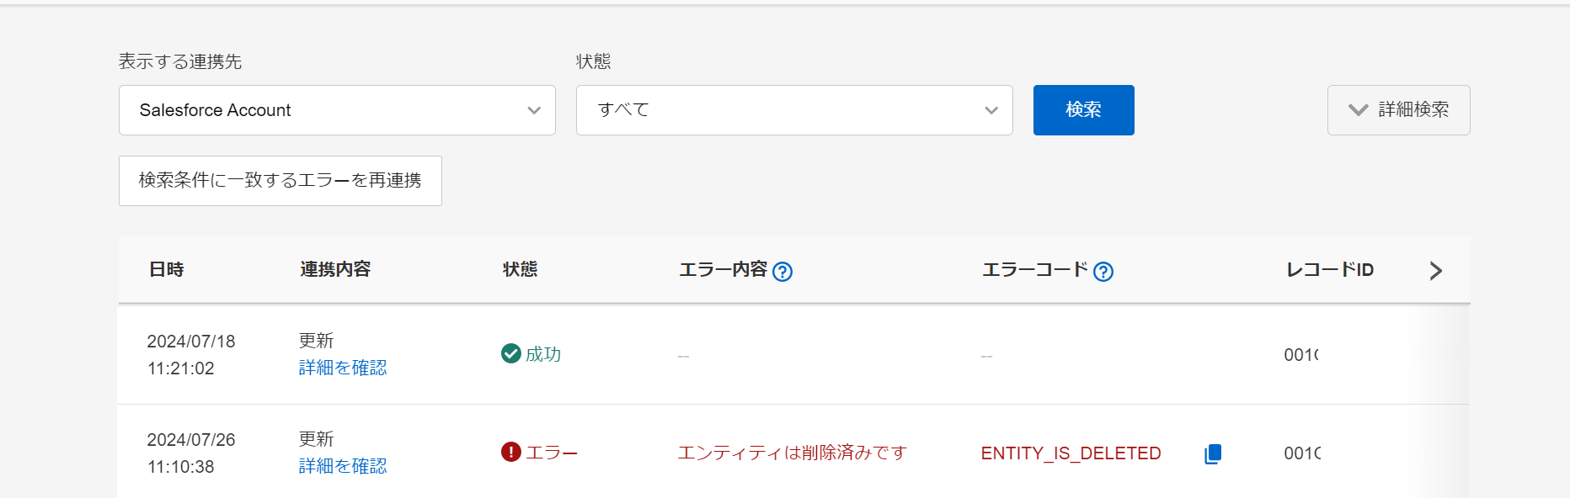Screen dimensions: 1570x498
Task: Click the green 成功 status check icon
Action: (x=510, y=353)
